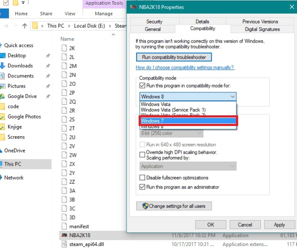Select Network in navigation pane

[14, 177]
